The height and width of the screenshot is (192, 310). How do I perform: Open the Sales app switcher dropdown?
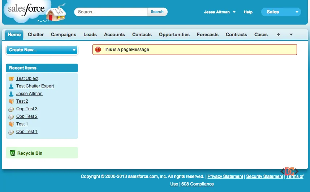click(281, 12)
